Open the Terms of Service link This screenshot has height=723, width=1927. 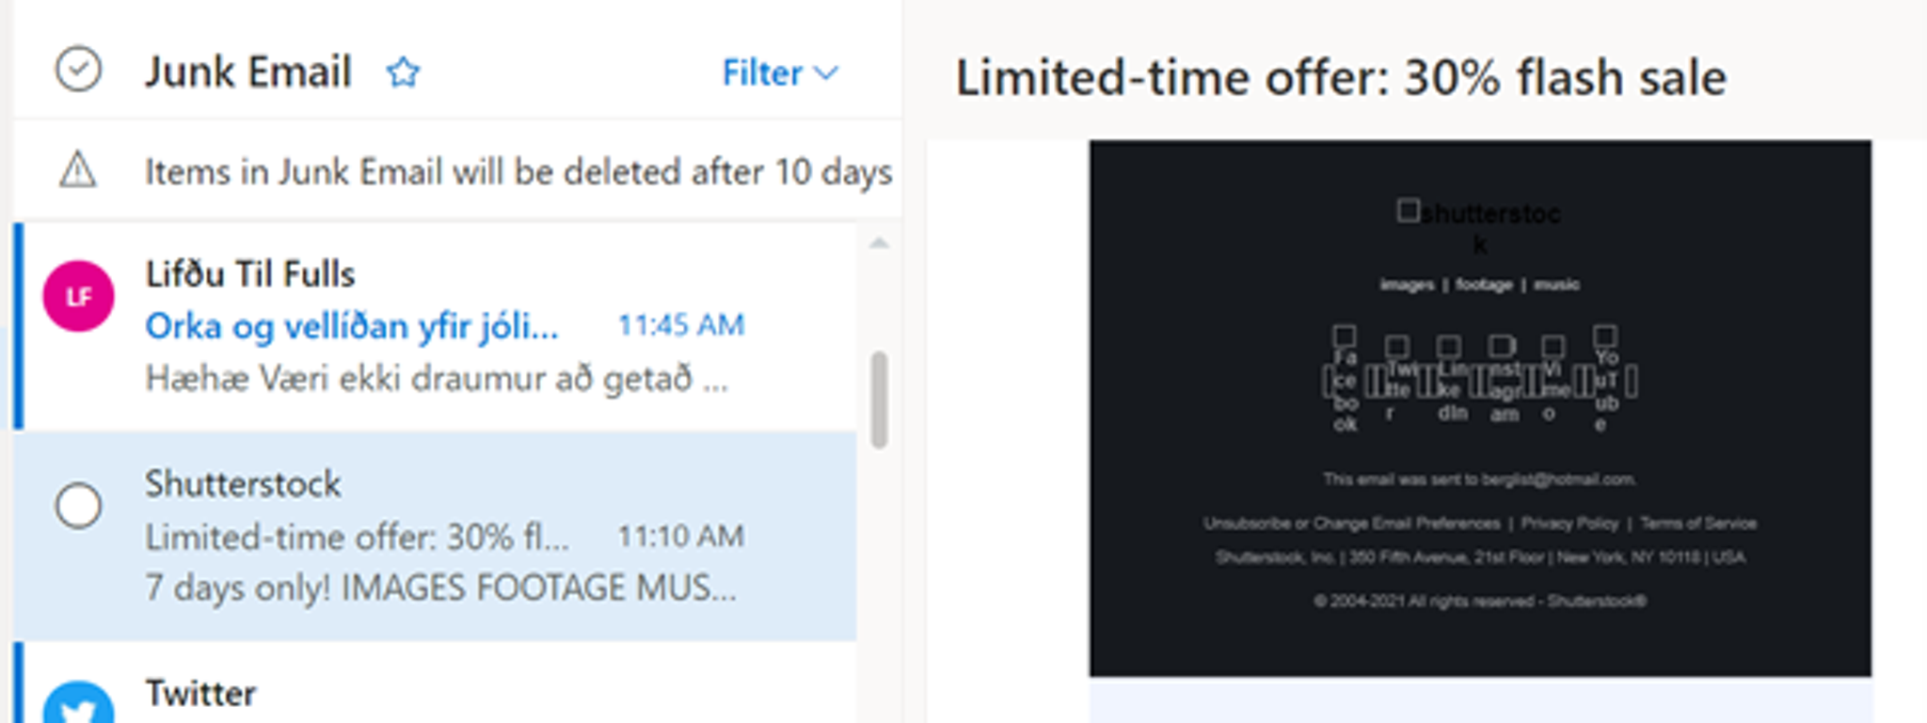pyautogui.click(x=1698, y=523)
